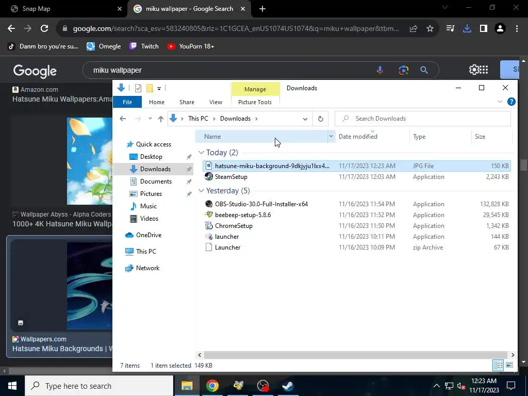This screenshot has height=396, width=528.
Task: Switch to the Snap Map browser tab
Action: [x=64, y=9]
